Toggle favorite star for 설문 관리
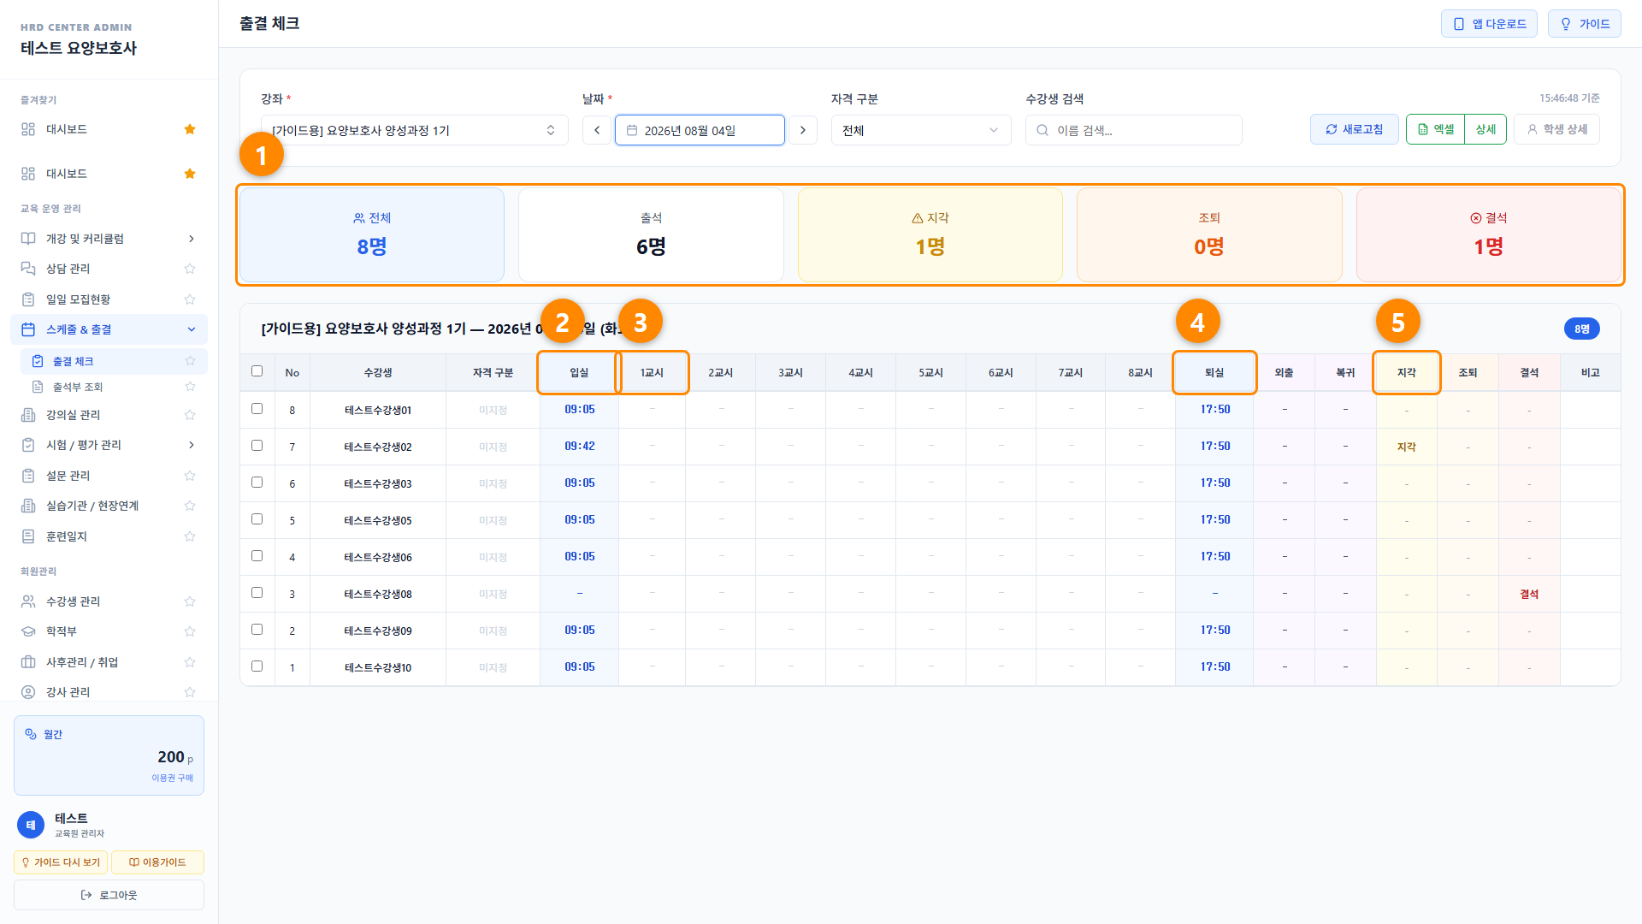1642x924 pixels. pyautogui.click(x=190, y=476)
